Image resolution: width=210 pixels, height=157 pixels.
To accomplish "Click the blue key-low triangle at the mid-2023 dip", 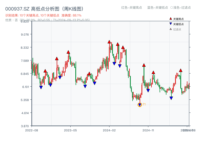I will pyautogui.click(x=85, y=86).
